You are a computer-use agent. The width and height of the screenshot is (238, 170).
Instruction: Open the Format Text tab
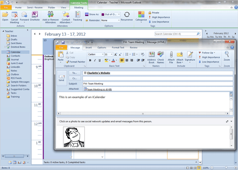point(118,48)
